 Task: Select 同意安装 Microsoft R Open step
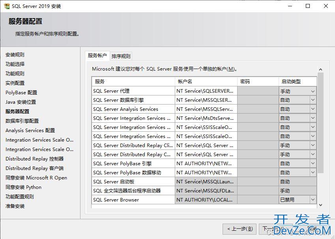(36, 178)
